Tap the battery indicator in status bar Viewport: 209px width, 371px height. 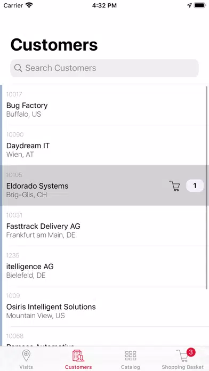point(200,5)
